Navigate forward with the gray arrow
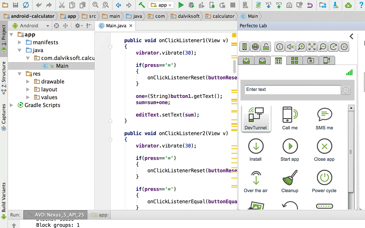Image resolution: width=365 pixels, height=228 pixels. pyautogui.click(x=129, y=5)
